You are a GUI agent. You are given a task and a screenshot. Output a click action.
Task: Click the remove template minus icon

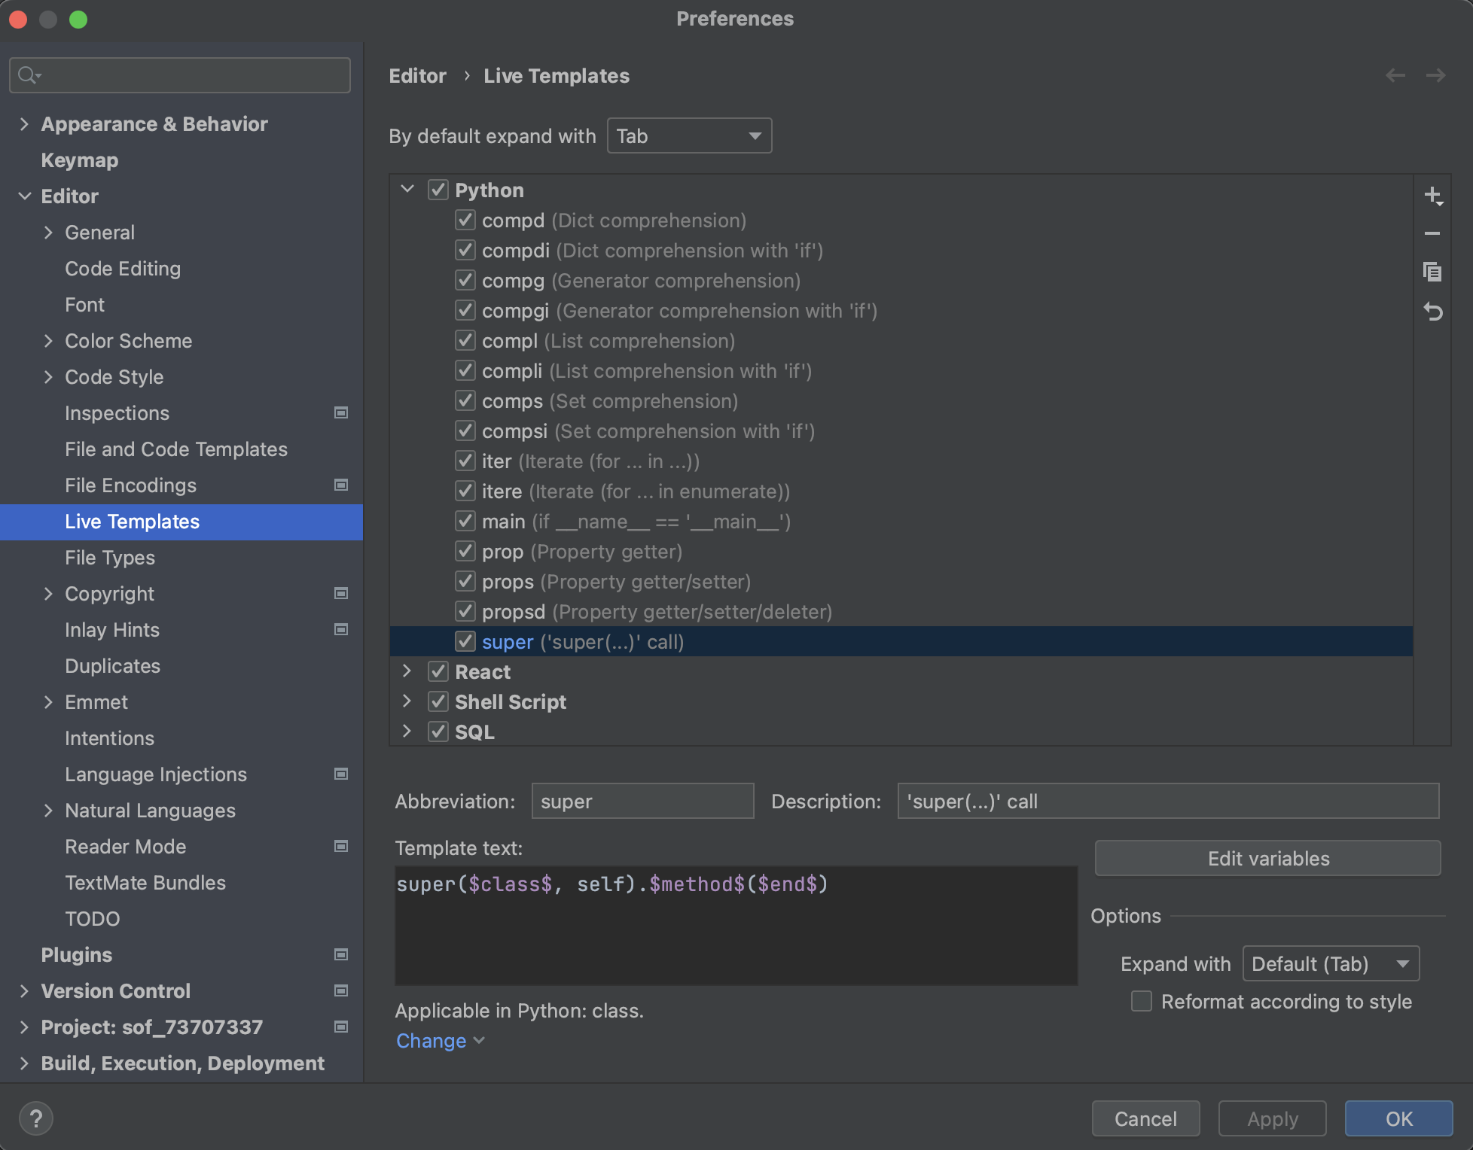click(x=1432, y=234)
